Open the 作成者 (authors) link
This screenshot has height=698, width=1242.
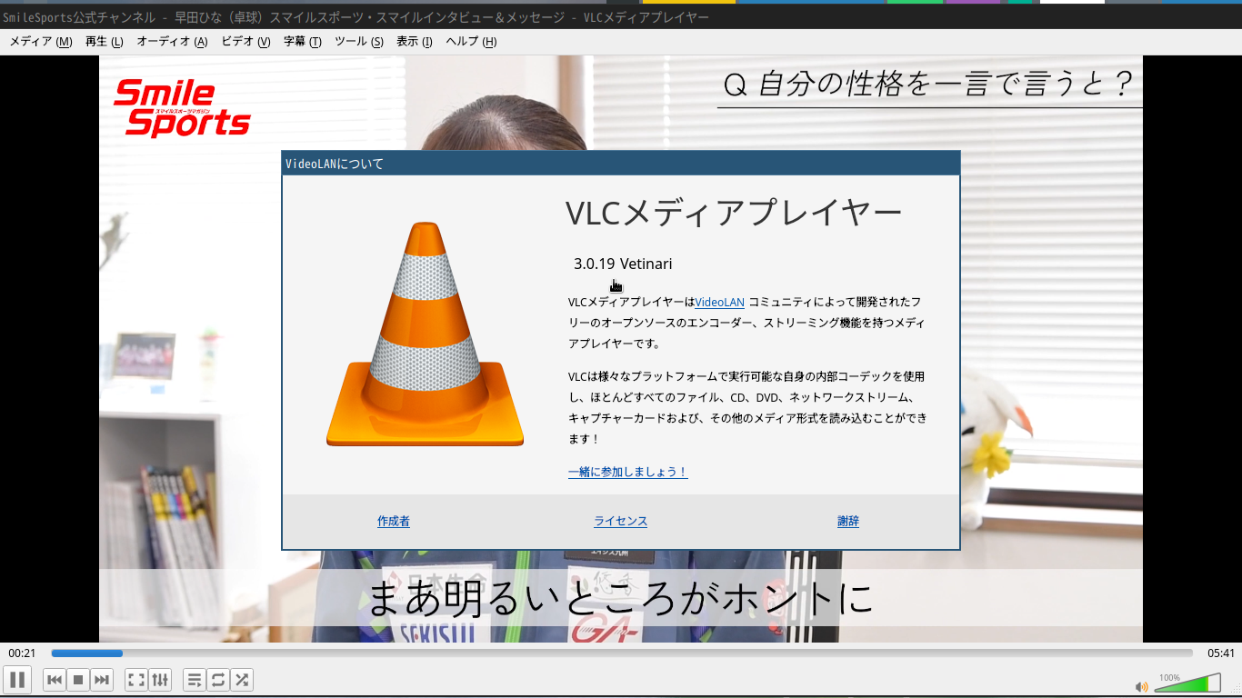[x=394, y=521]
